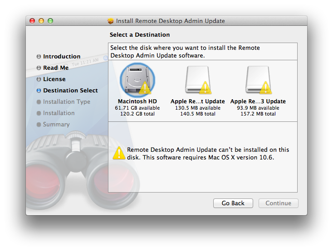Click the License step
Screen dimensions: 333x251
[54, 79]
